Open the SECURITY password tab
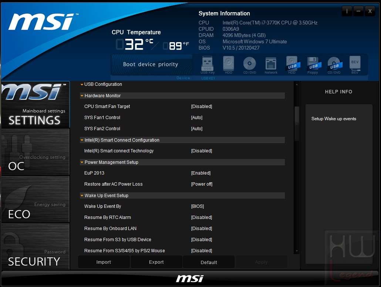This screenshot has height=287, width=381. pyautogui.click(x=36, y=246)
